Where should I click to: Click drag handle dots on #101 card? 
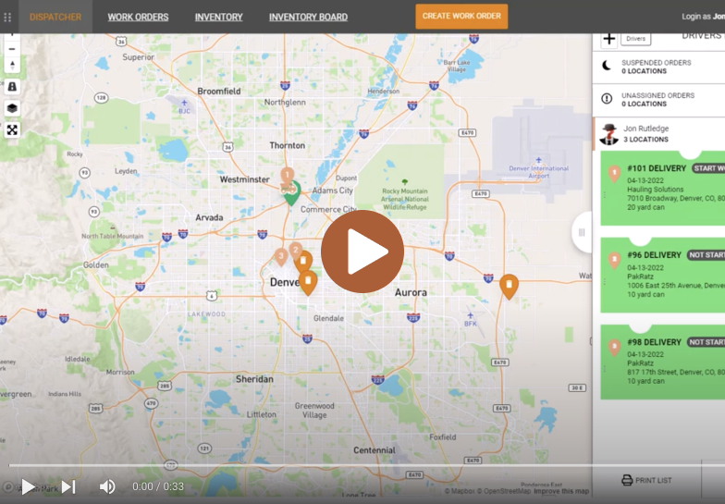(605, 194)
